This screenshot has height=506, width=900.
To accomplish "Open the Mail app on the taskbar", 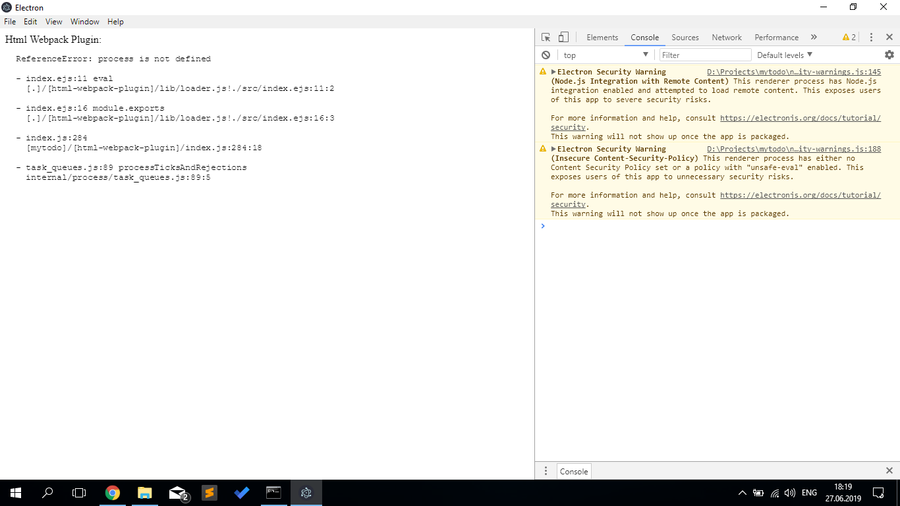I will (x=177, y=493).
